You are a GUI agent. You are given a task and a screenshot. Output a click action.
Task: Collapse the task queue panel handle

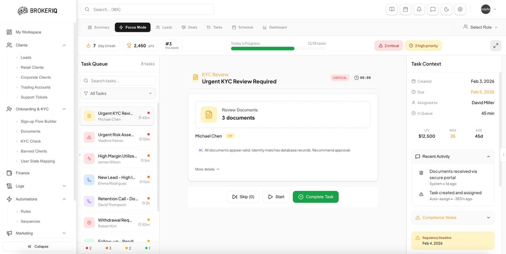pyautogui.click(x=79, y=155)
